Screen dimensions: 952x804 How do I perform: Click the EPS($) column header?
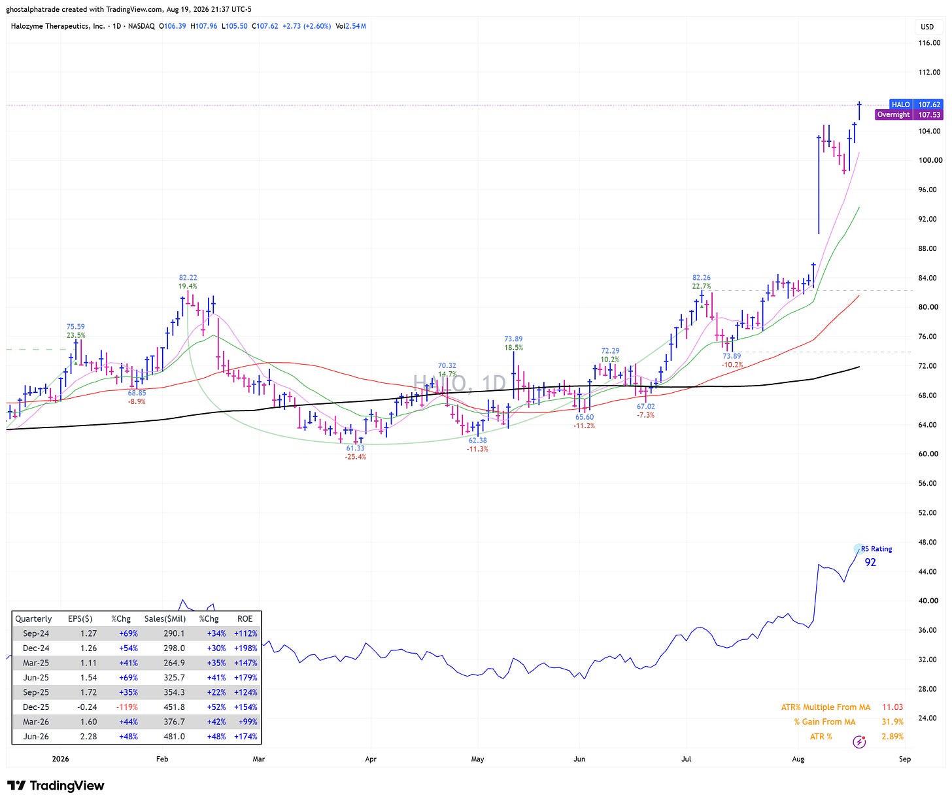tap(80, 618)
